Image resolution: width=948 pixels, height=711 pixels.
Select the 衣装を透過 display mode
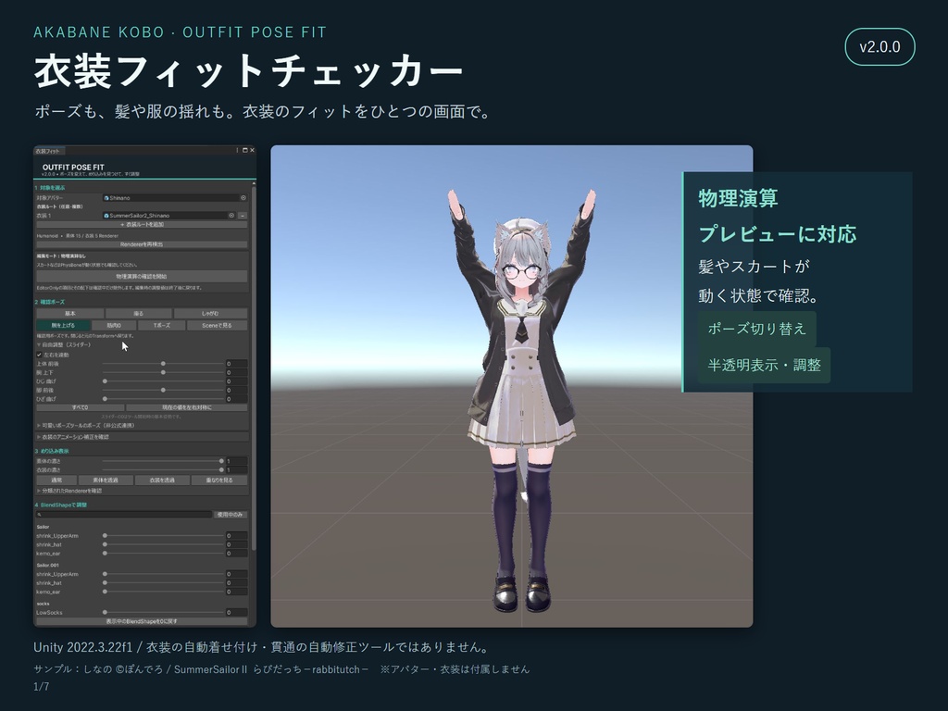(x=162, y=480)
